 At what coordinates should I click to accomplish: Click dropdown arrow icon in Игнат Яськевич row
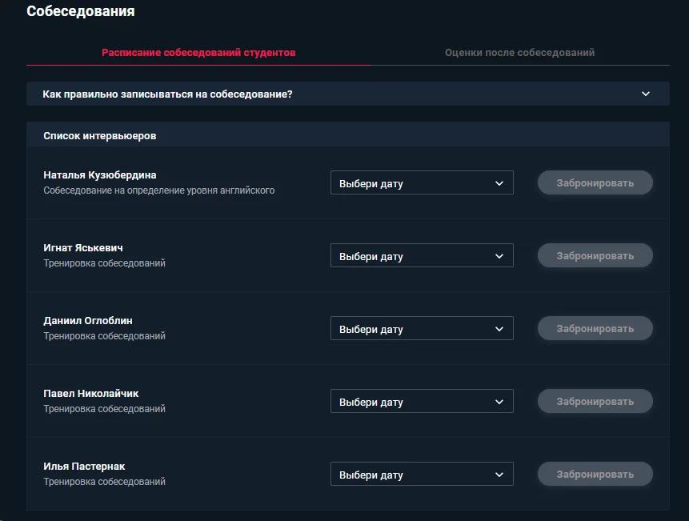(x=499, y=256)
